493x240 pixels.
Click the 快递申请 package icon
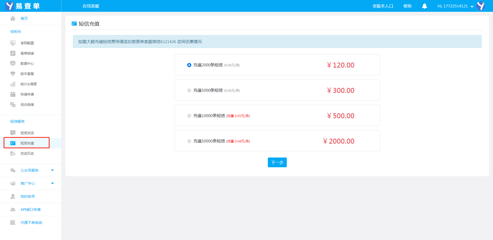[x=13, y=94]
